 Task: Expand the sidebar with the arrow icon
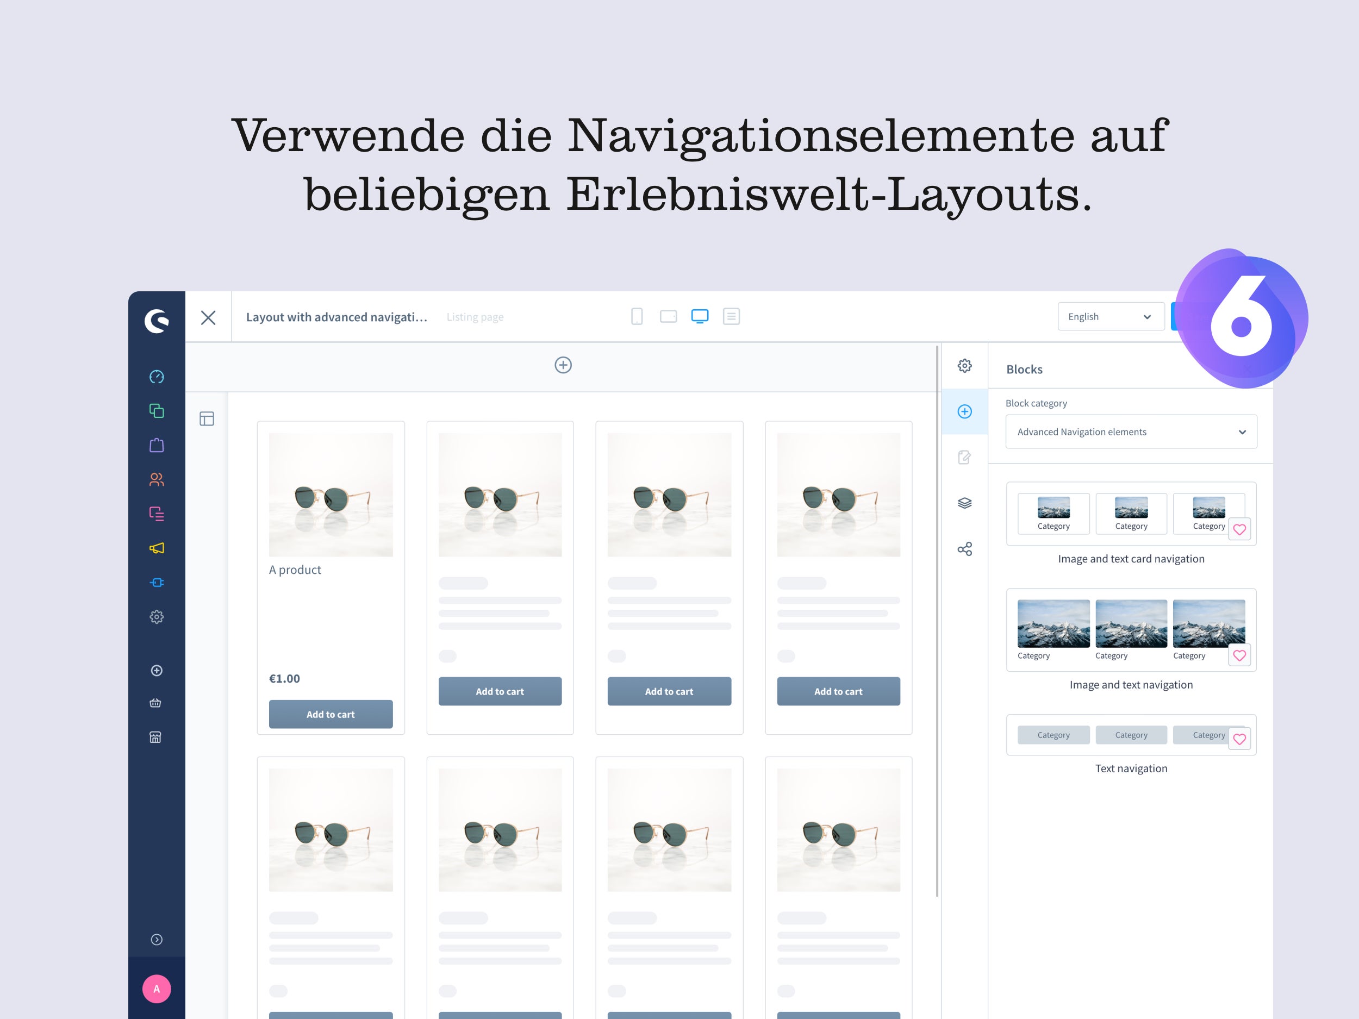[x=157, y=940]
